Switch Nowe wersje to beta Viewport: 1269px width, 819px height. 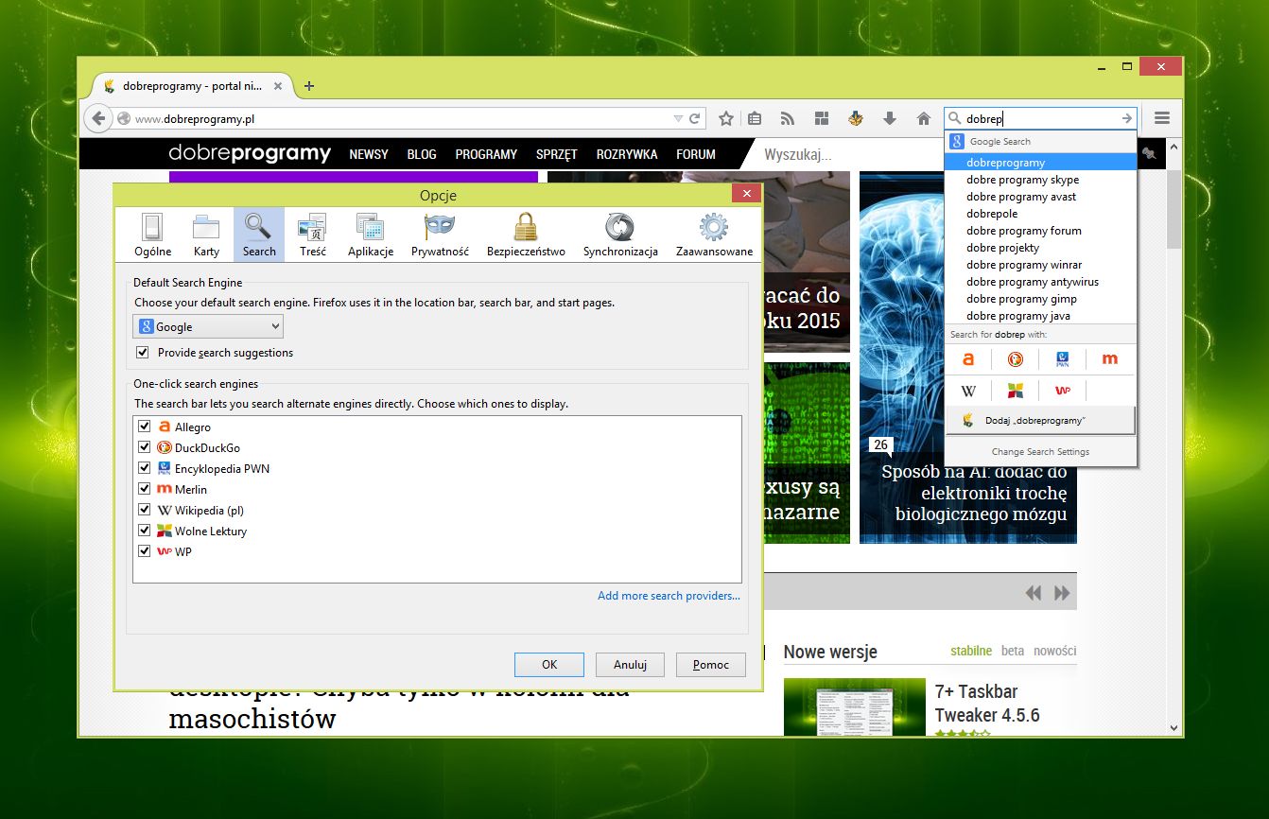tap(1013, 651)
